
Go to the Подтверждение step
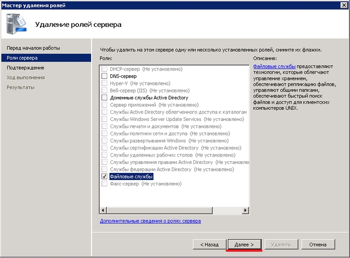25,68
